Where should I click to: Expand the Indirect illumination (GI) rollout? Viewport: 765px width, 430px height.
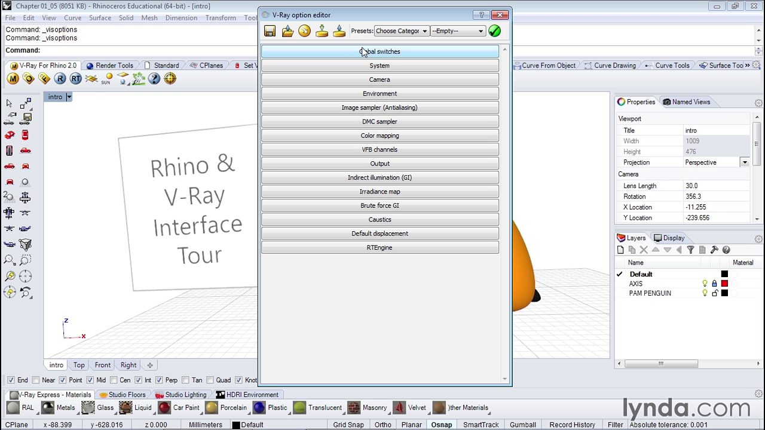pyautogui.click(x=380, y=177)
